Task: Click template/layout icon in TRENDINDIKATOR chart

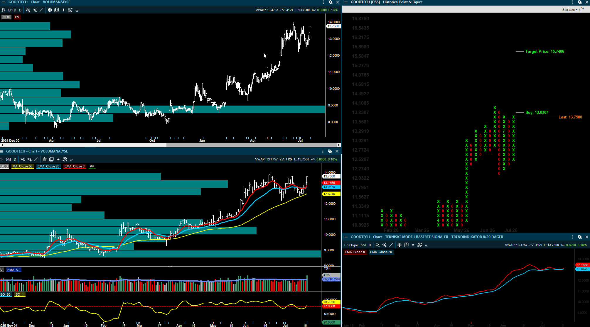Action: (406, 245)
